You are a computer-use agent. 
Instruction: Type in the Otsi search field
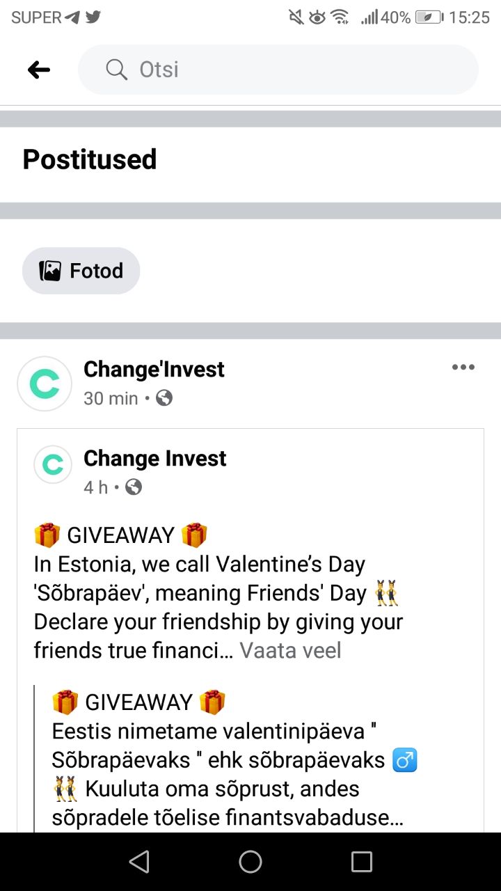point(292,70)
